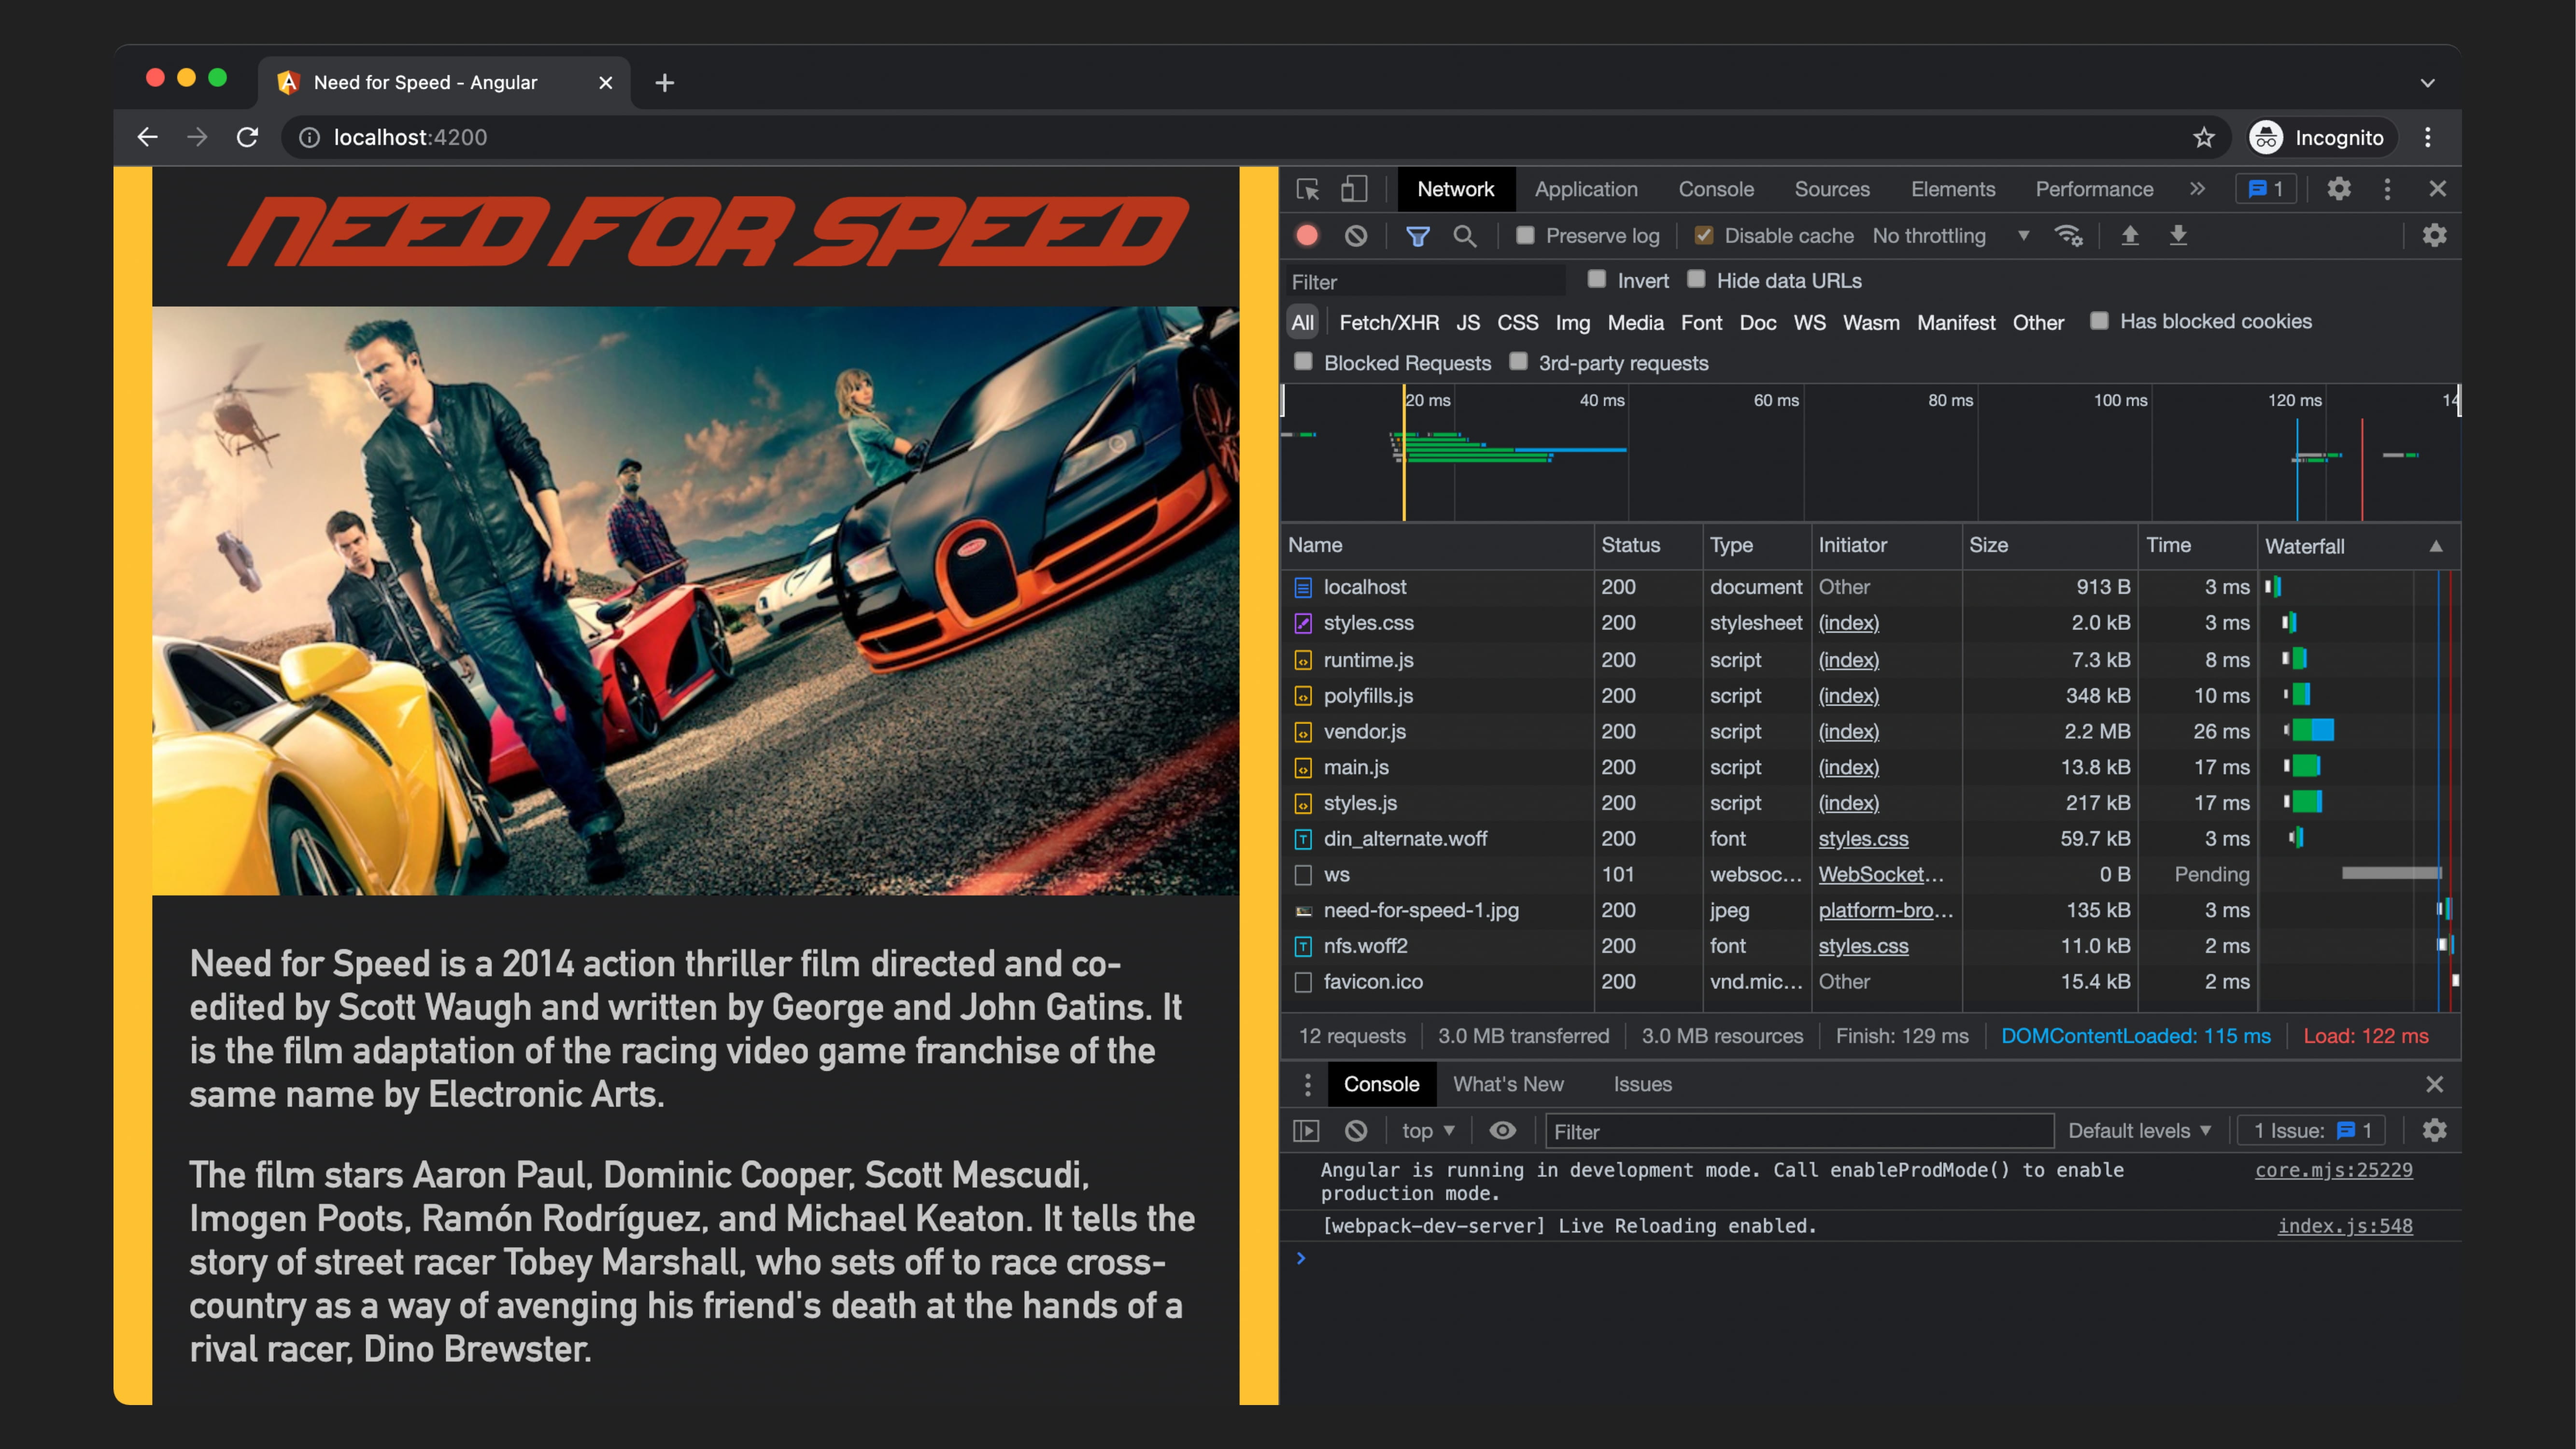
Task: Open the Issues drawer tab
Action: 1642,1085
